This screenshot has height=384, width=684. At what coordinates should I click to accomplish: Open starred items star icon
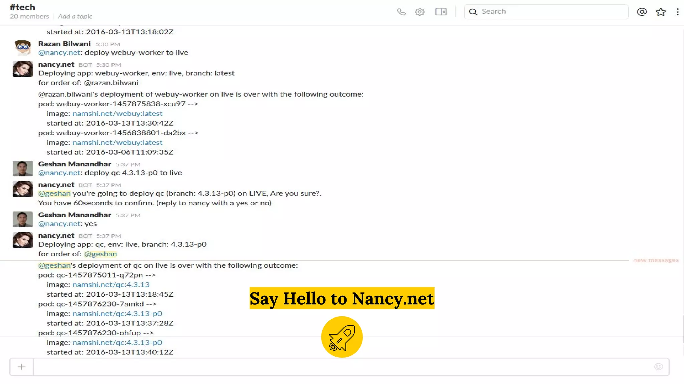coord(661,12)
